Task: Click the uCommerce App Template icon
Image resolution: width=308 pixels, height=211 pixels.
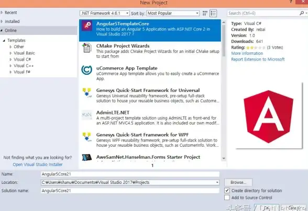Action: point(86,70)
